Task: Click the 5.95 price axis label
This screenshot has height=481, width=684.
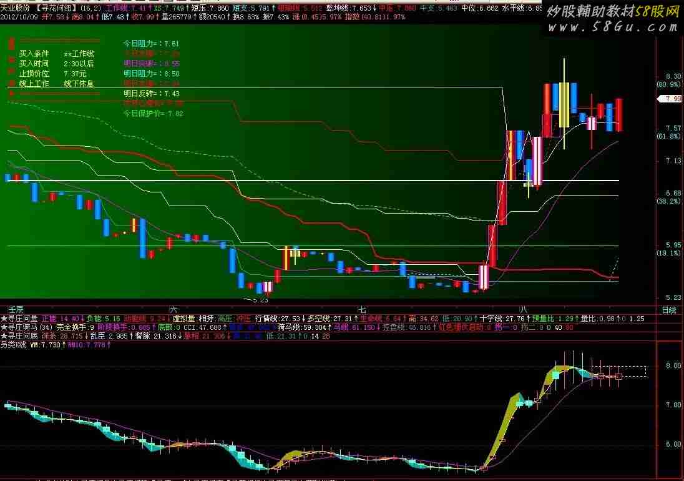Action: tap(673, 245)
